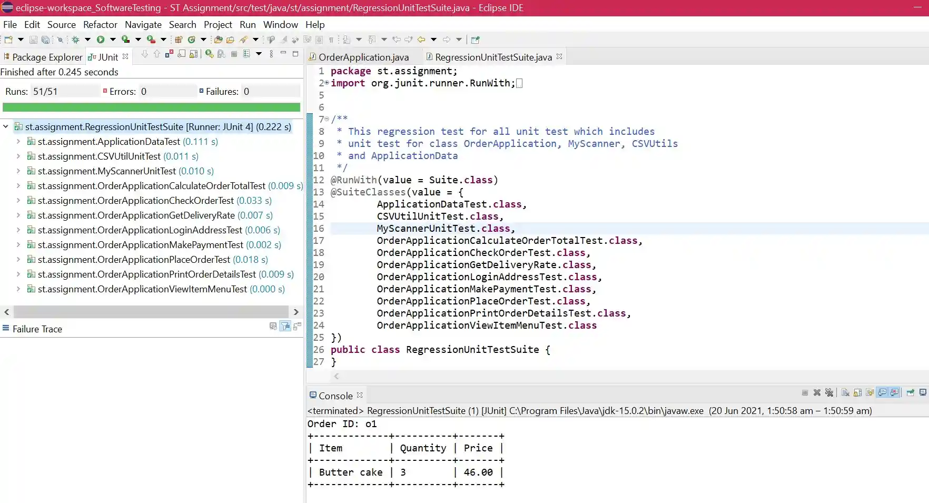
Task: Click the JUnit tree horizontal scrollbar
Action: click(151, 312)
